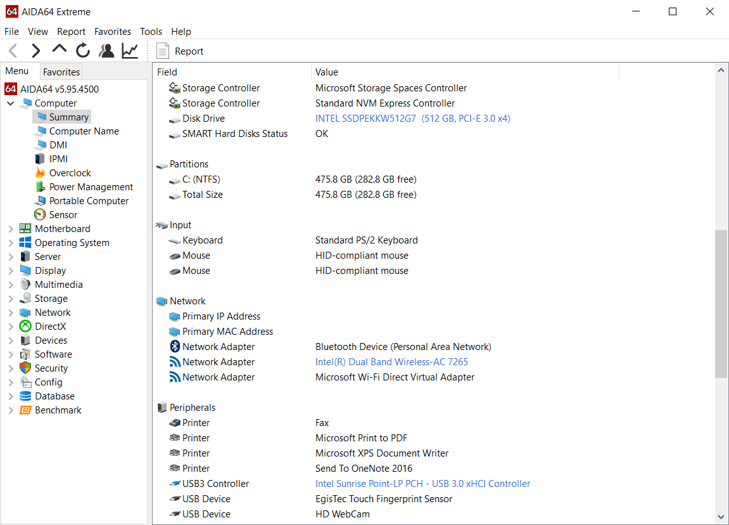The width and height of the screenshot is (729, 525).
Task: Switch to the Favorites tab in the sidebar
Action: pyautogui.click(x=61, y=72)
